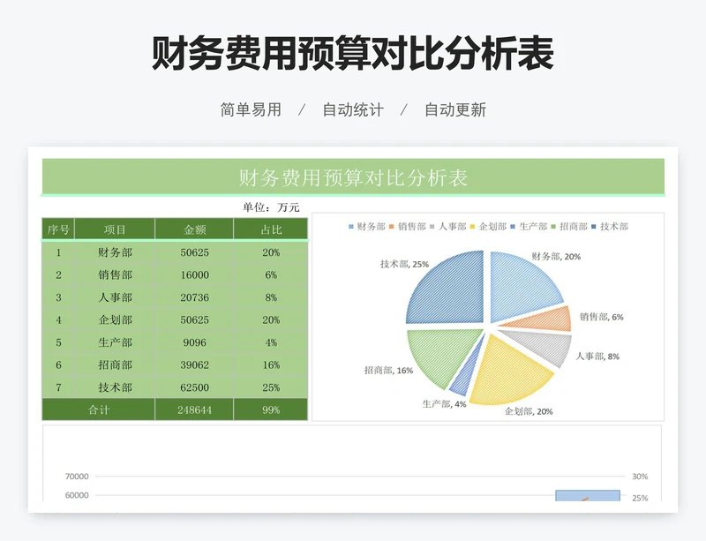
Task: Select the 占比 column header
Action: click(x=271, y=229)
